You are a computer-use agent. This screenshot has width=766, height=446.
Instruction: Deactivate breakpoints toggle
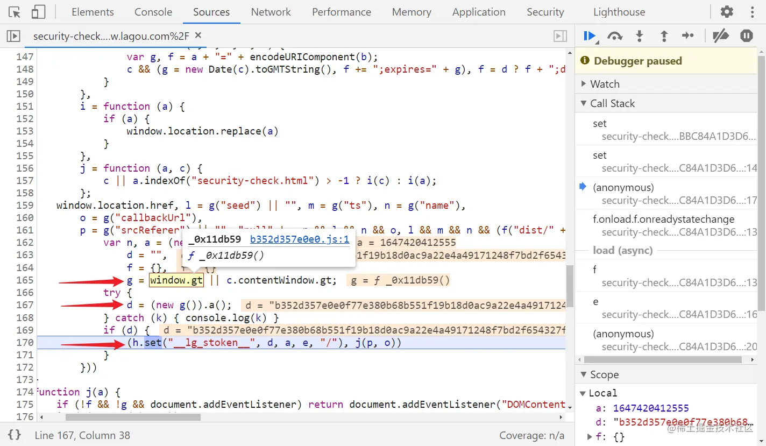(721, 36)
